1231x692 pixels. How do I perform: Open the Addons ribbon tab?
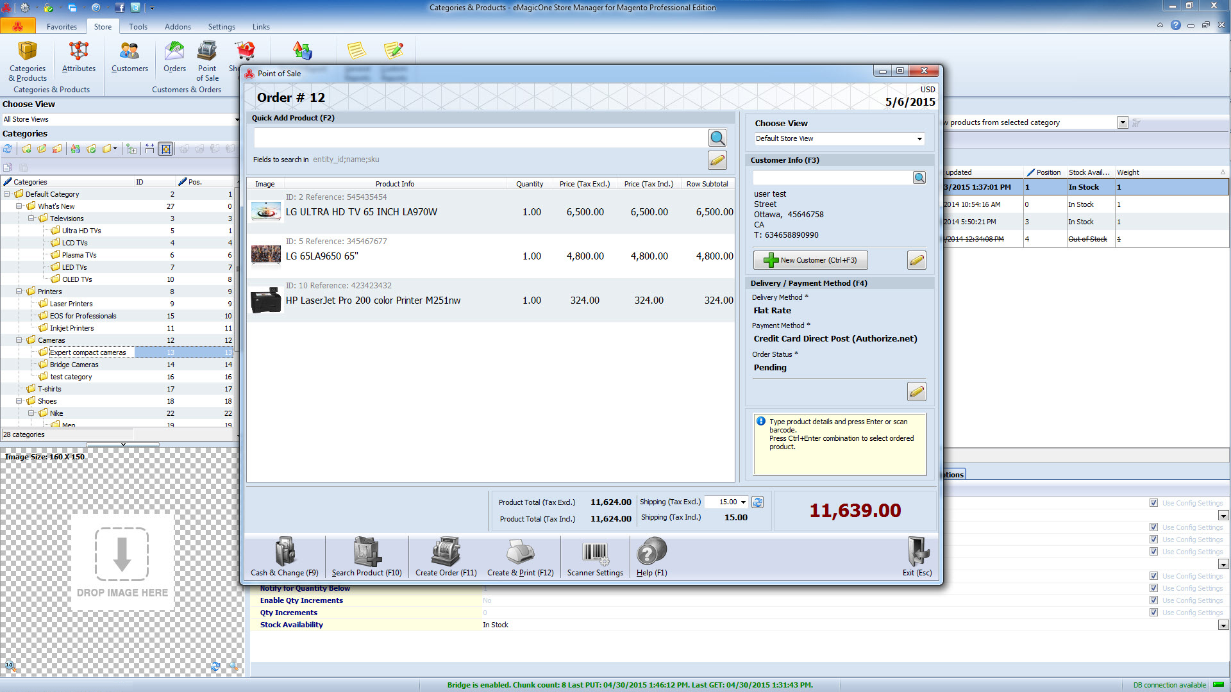tap(178, 27)
